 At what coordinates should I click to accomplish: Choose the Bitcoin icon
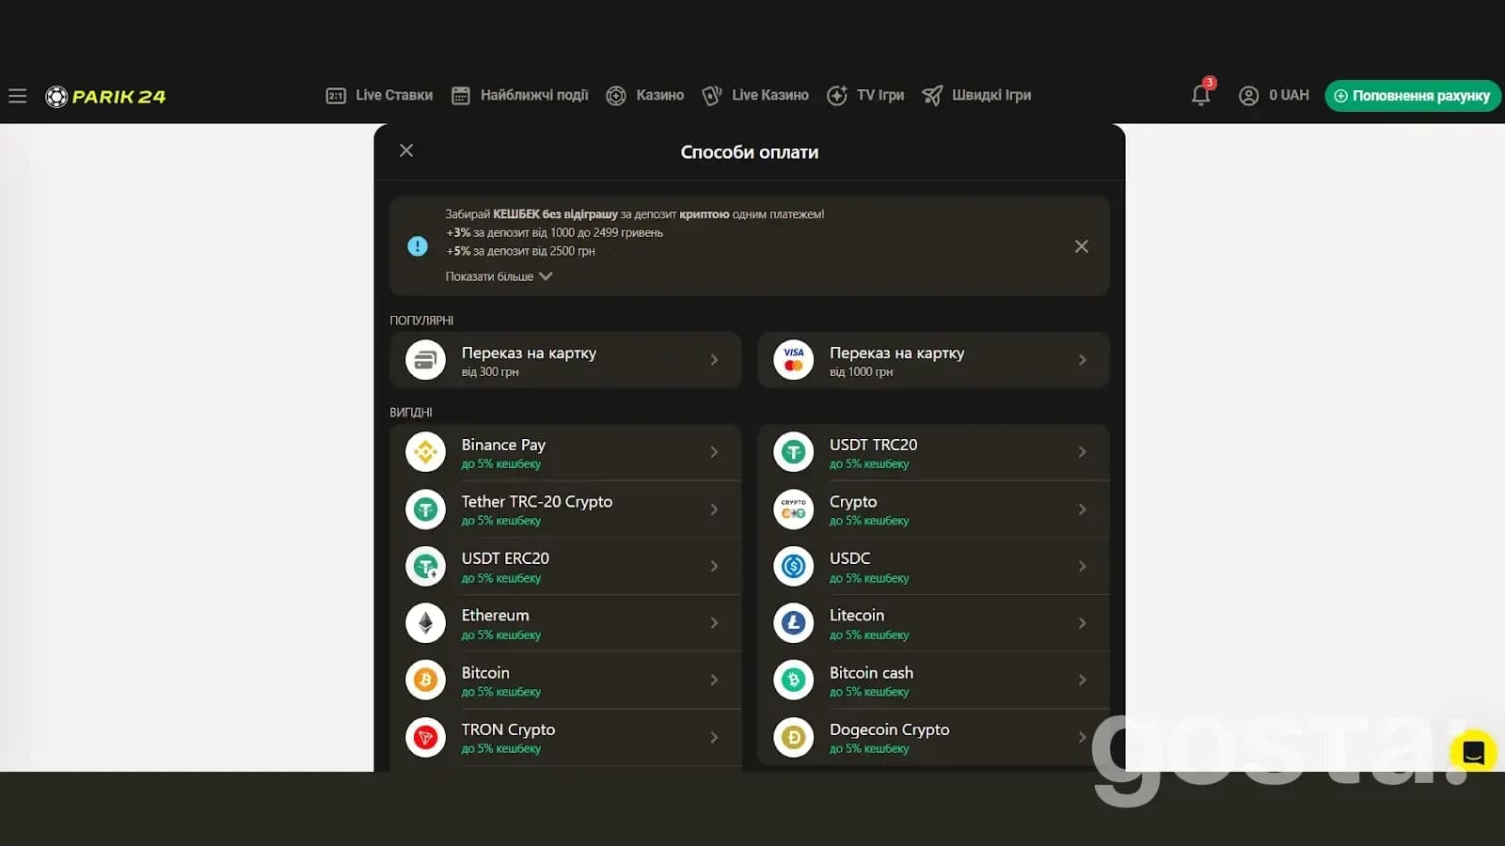(425, 681)
